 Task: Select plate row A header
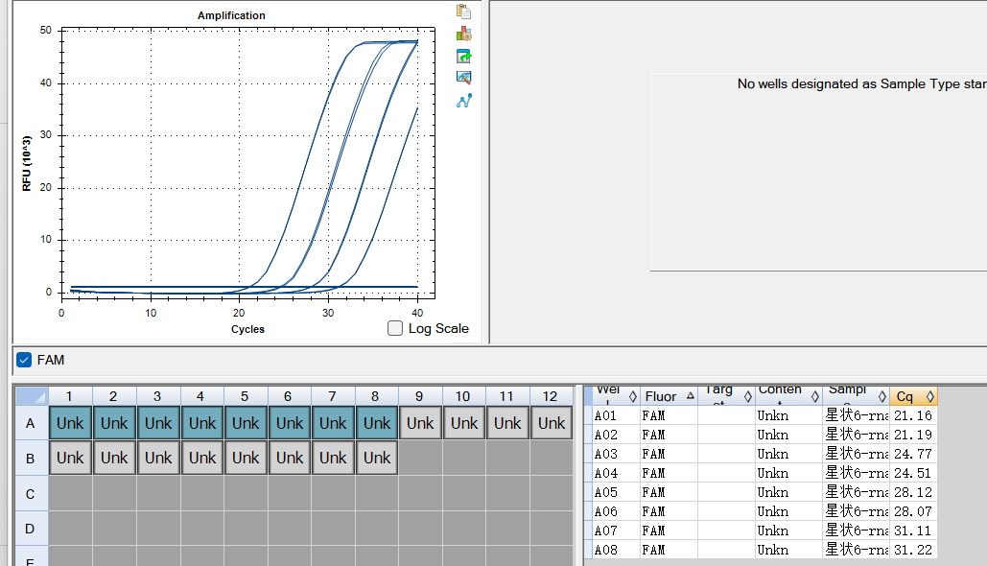point(31,423)
